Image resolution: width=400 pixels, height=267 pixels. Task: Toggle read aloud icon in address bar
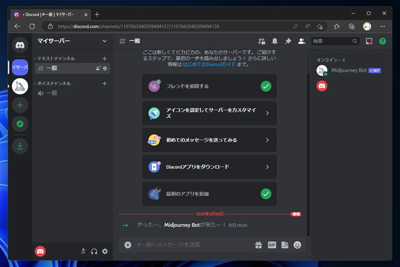308,26
